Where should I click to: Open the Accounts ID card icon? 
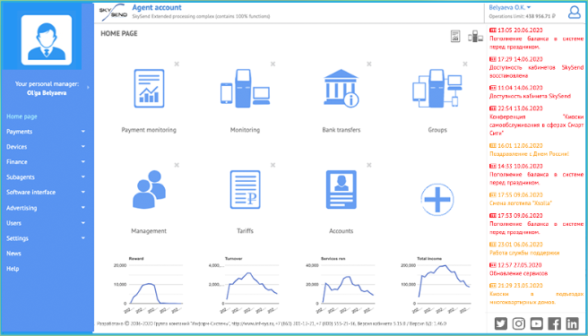(x=341, y=190)
